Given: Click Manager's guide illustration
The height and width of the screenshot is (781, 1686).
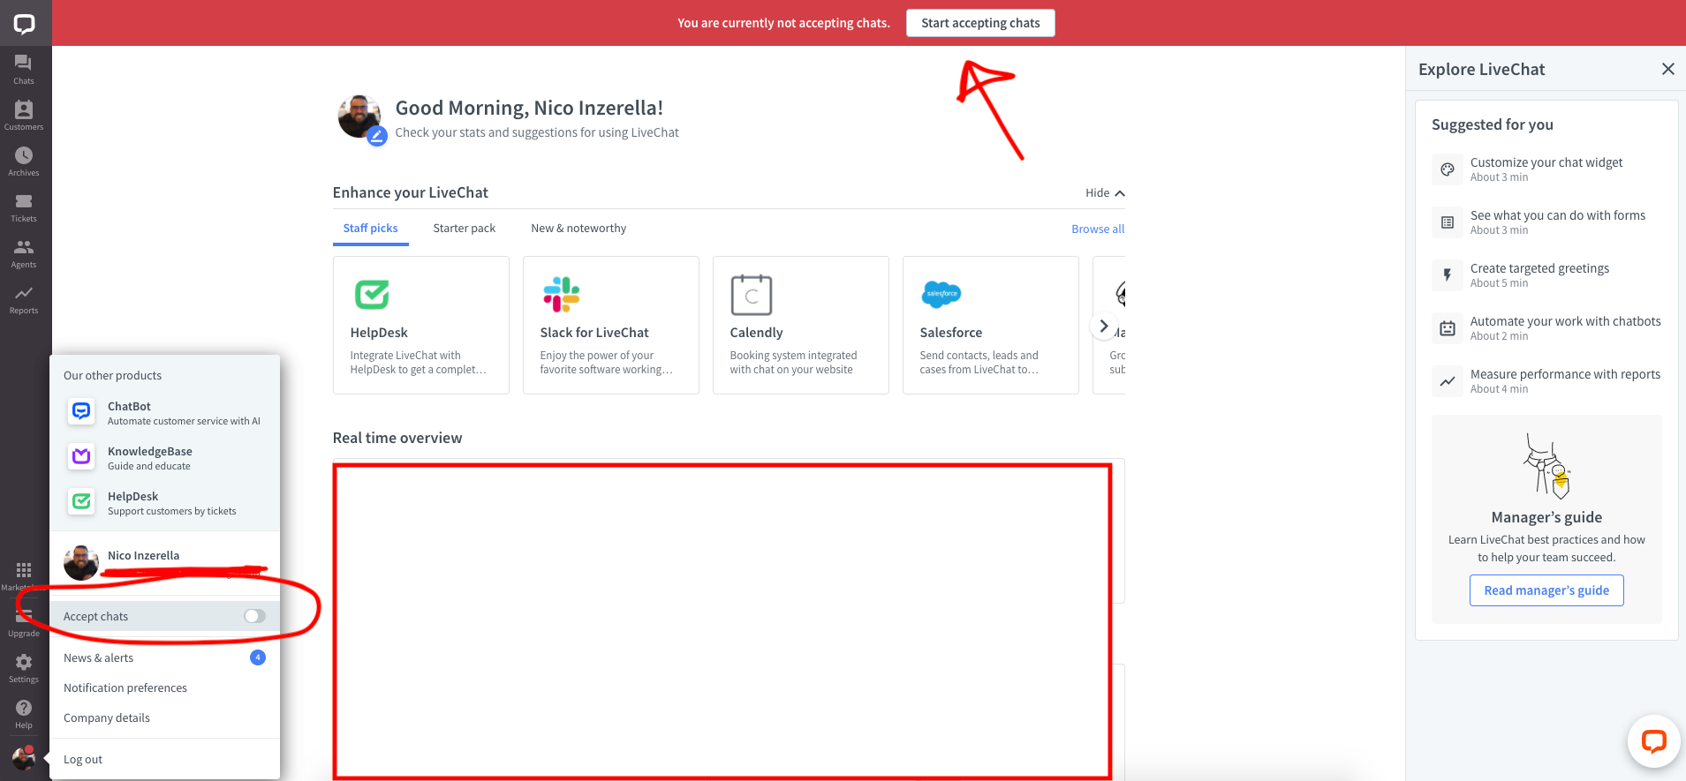Looking at the screenshot, I should pos(1546,466).
